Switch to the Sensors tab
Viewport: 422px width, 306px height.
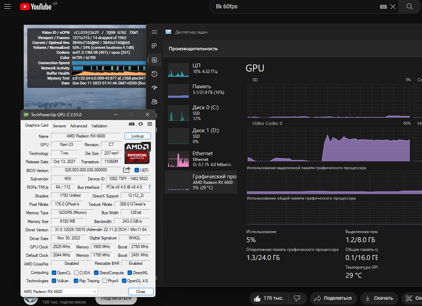[x=59, y=126]
